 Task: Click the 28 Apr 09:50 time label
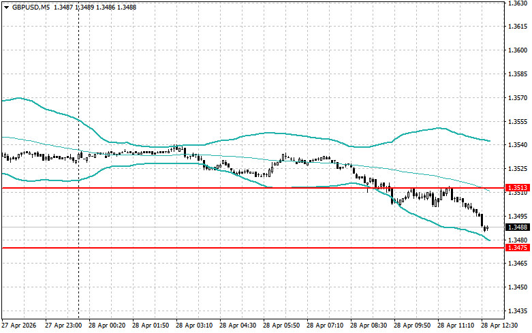(412, 326)
